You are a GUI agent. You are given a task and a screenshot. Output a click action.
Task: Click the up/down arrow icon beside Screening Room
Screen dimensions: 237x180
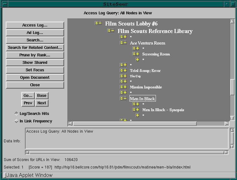134,54
